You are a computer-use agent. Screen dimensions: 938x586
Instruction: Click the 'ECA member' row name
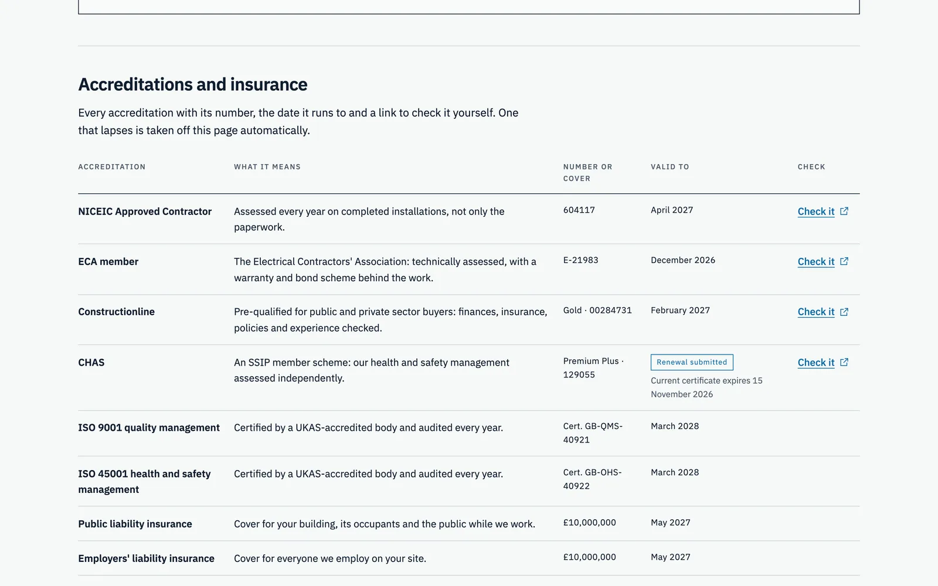point(108,262)
